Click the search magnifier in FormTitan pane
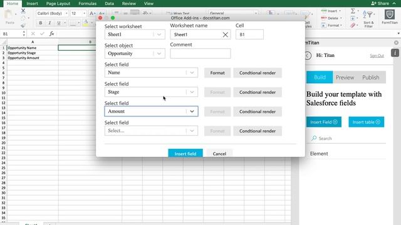The height and width of the screenshot is (225, 401). [x=314, y=138]
